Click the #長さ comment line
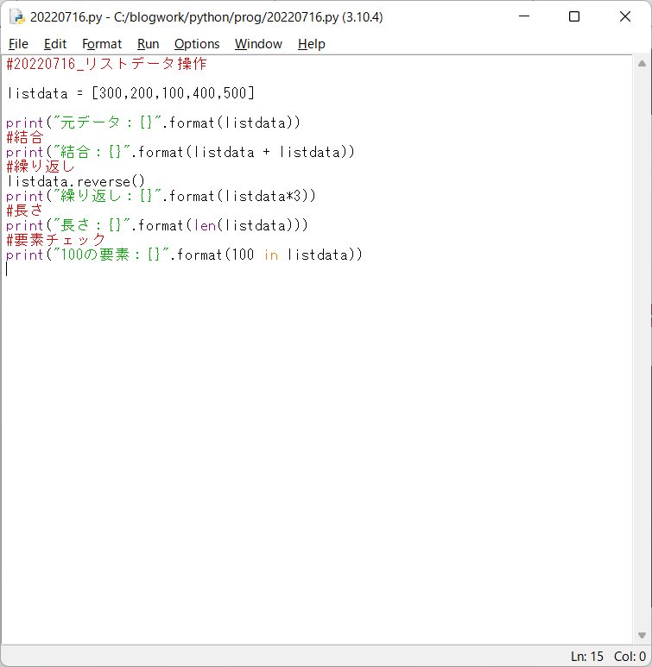This screenshot has width=652, height=667. tap(25, 211)
